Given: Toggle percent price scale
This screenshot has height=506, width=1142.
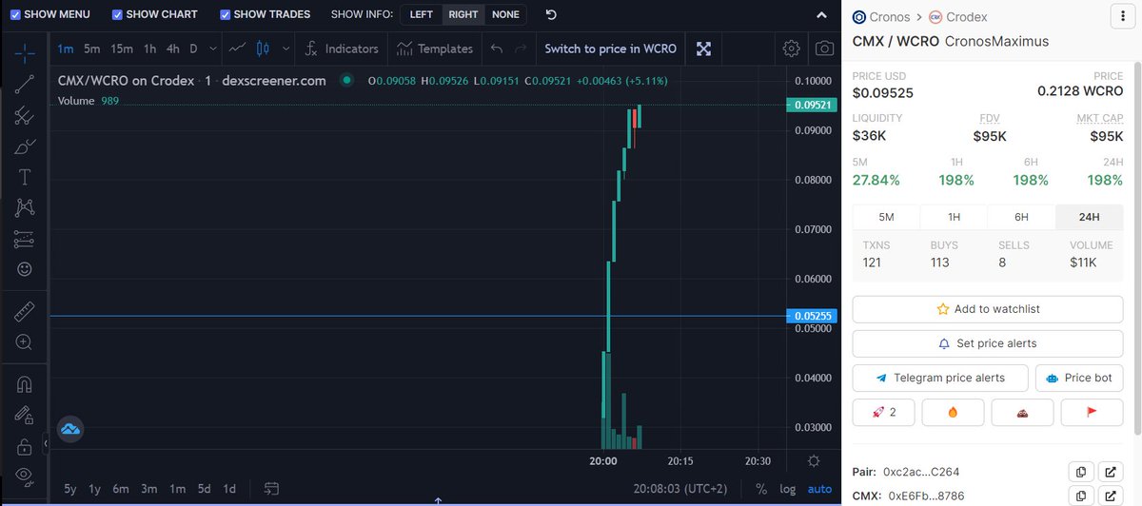Looking at the screenshot, I should coord(761,489).
